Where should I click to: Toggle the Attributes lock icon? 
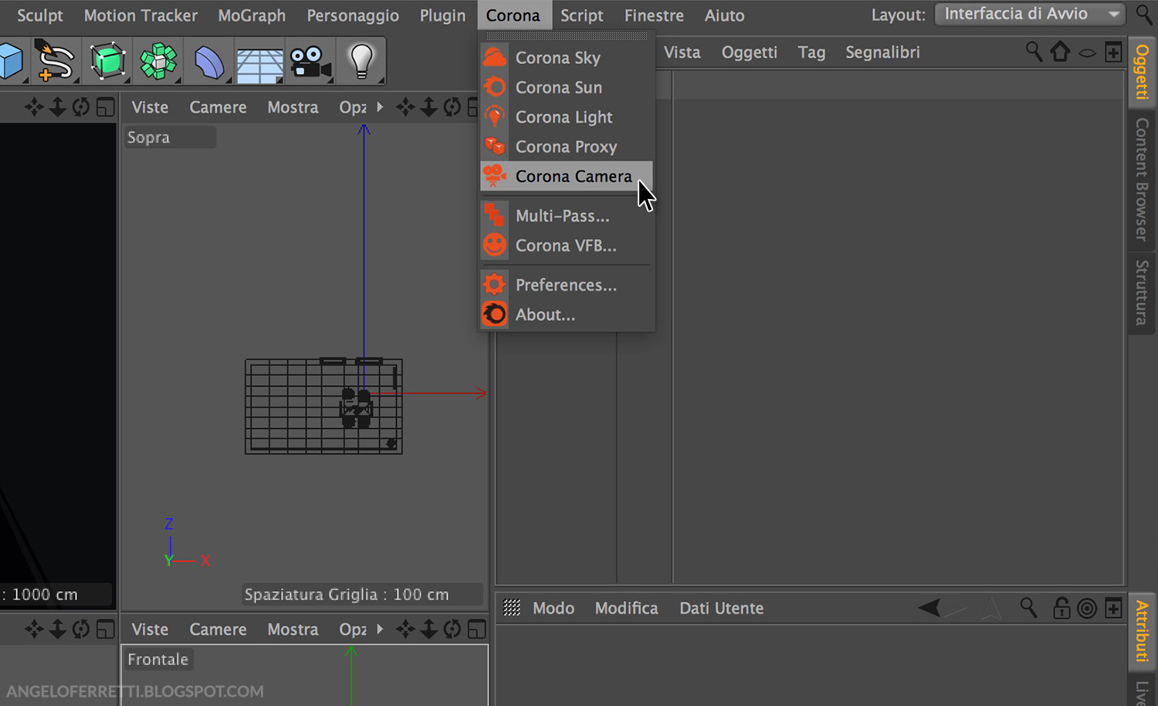tap(1062, 608)
